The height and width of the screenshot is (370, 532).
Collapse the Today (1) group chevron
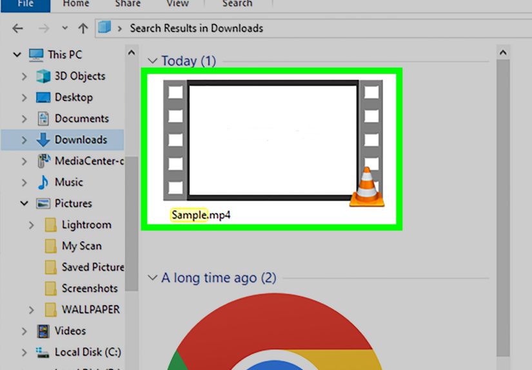click(x=153, y=61)
